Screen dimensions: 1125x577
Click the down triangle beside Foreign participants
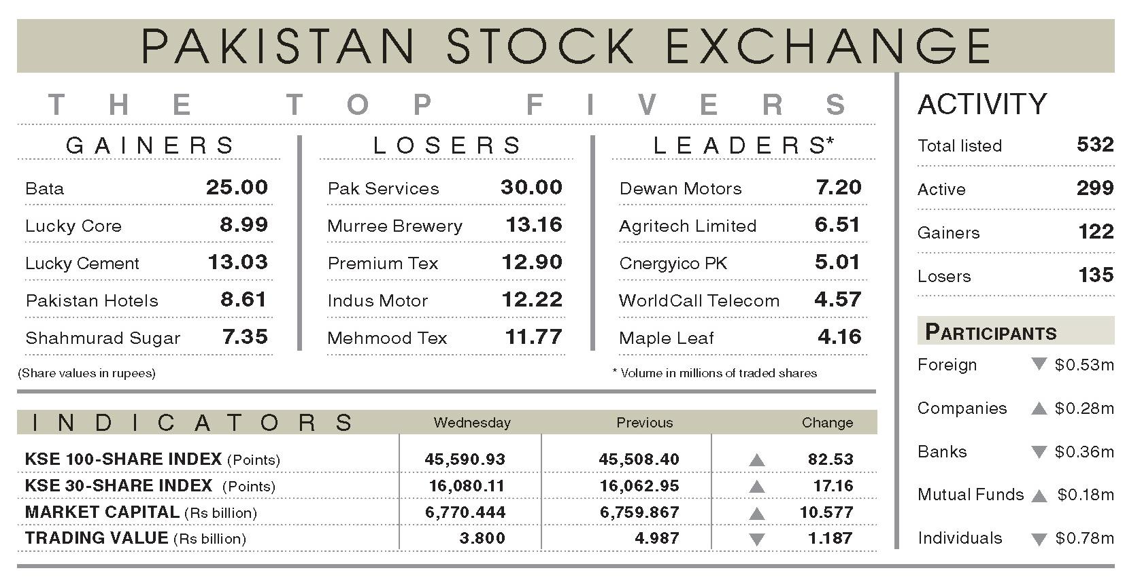(1039, 364)
